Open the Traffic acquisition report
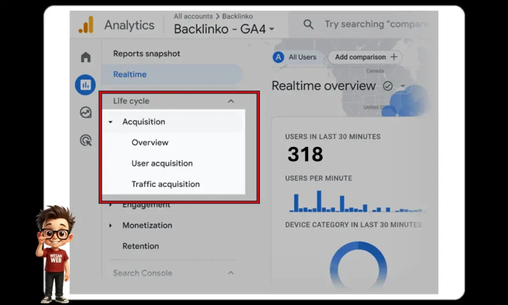The image size is (508, 305). tap(165, 184)
